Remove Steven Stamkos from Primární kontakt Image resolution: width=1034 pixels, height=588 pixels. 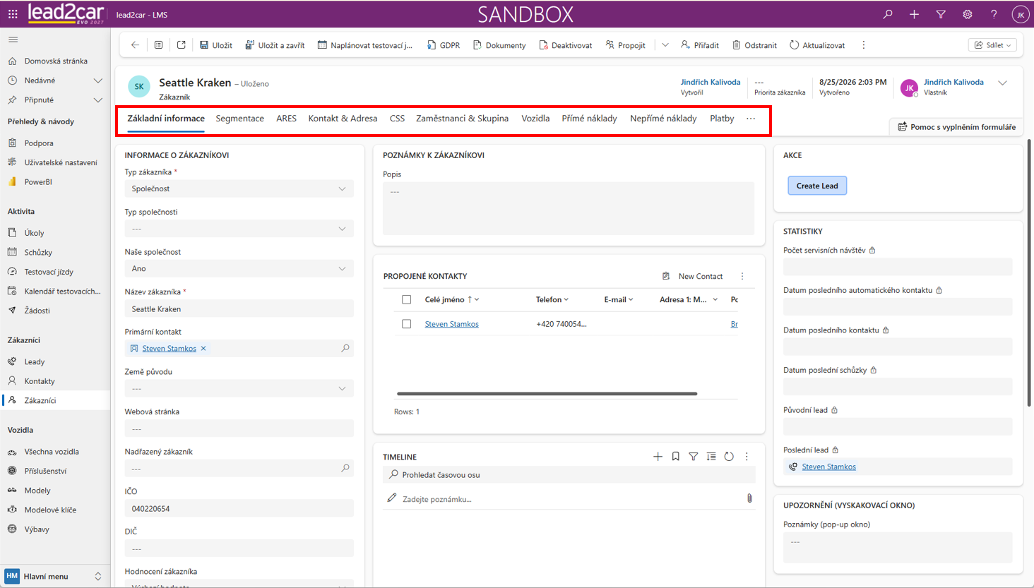(203, 348)
